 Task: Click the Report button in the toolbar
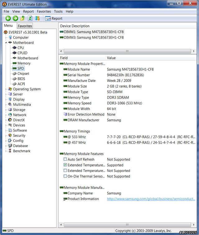coord(54,18)
